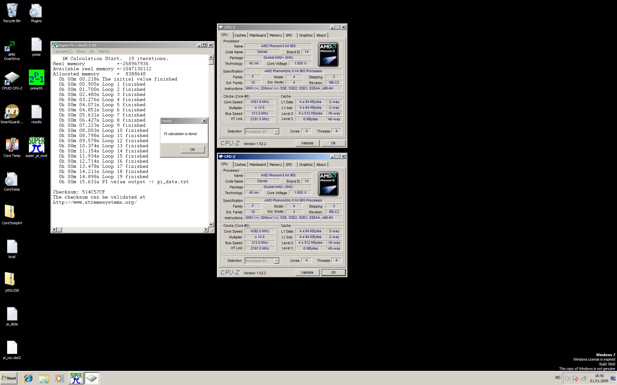Click Validate in lower CPU-Z window

[307, 272]
